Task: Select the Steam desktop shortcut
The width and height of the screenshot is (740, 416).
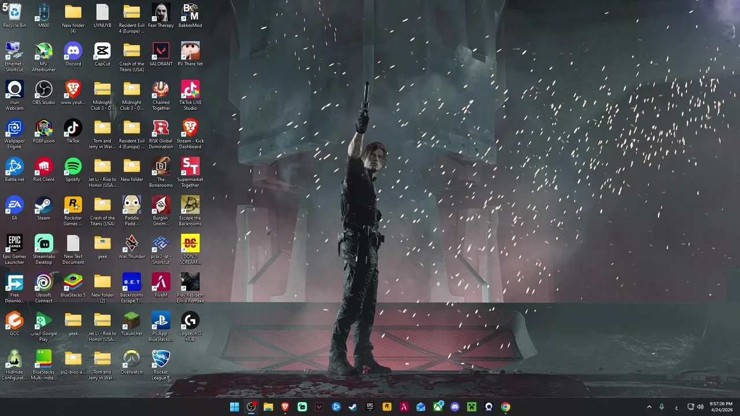Action: 44,209
